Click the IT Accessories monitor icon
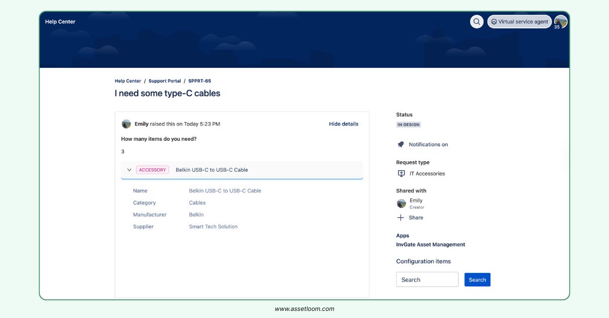609x318 pixels. click(401, 174)
